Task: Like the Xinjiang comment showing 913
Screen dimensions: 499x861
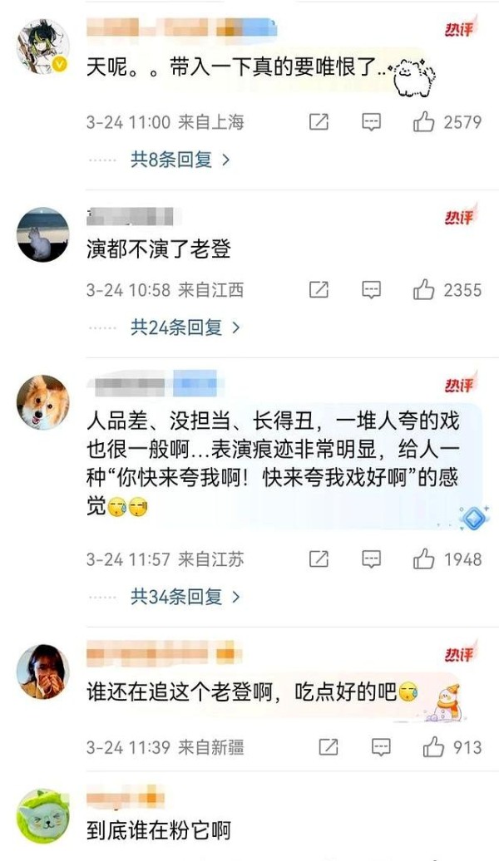Action: click(x=433, y=747)
